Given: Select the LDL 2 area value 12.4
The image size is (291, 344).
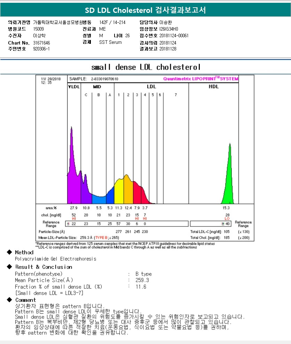Looking at the screenshot, I should coord(128,208).
